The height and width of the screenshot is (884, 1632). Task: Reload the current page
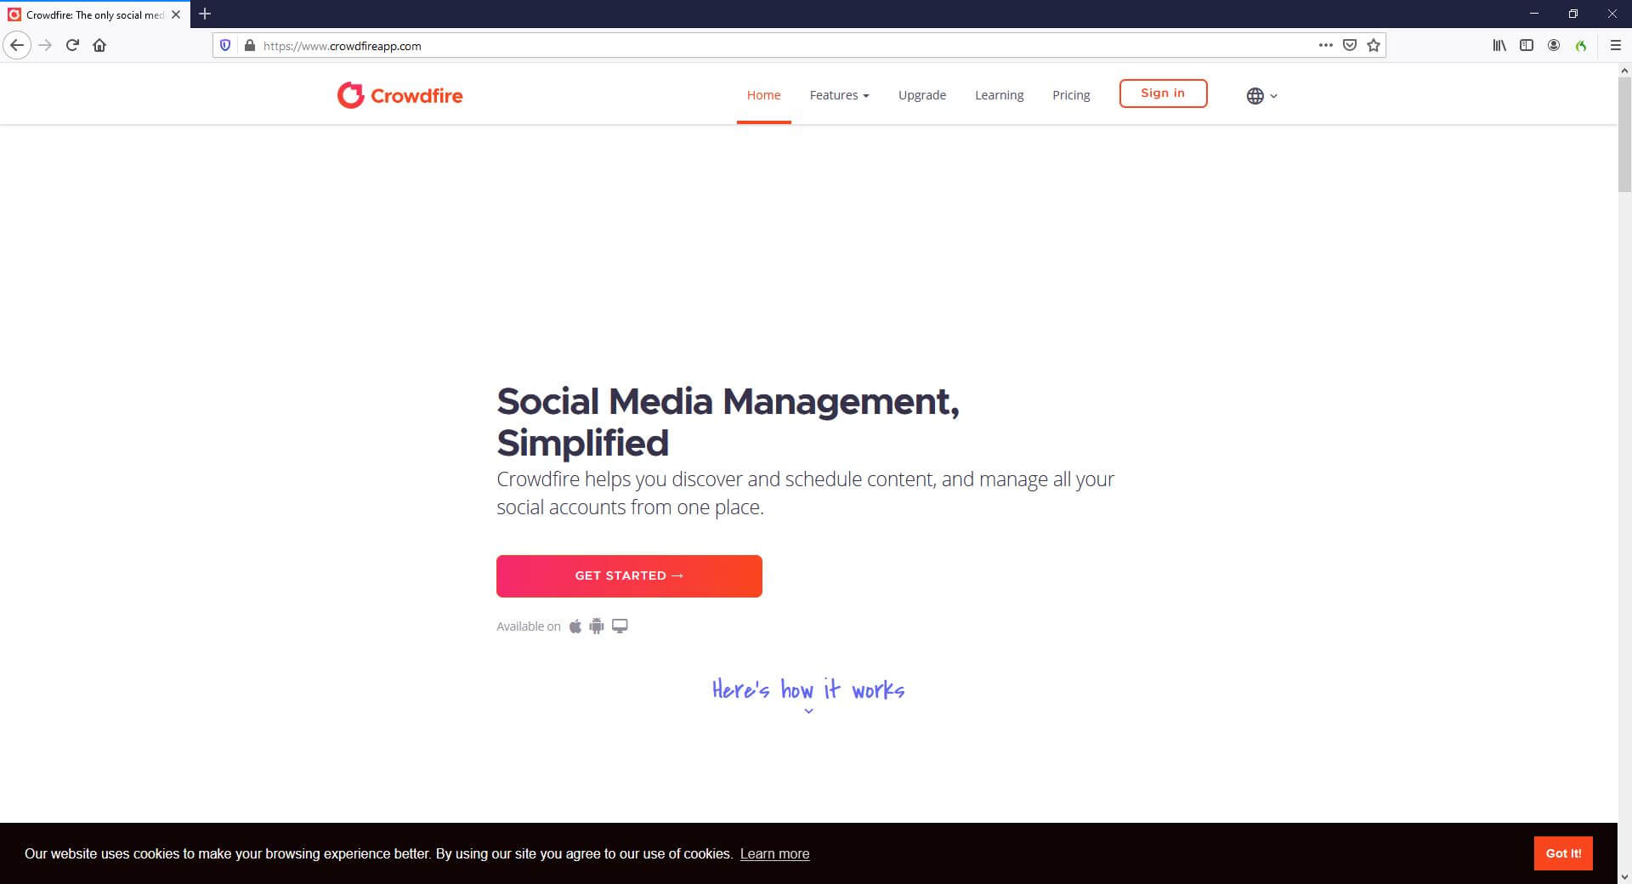point(72,45)
